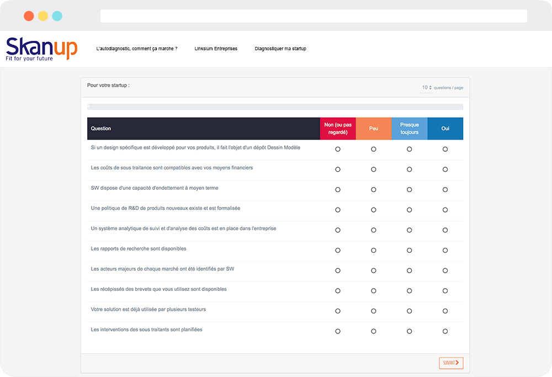
Task: Click the "Pour votre startup :" label
Action: (x=108, y=85)
